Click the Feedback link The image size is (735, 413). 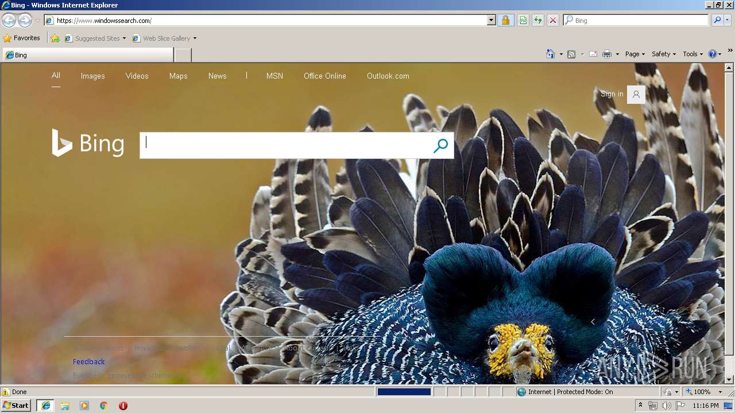click(88, 362)
